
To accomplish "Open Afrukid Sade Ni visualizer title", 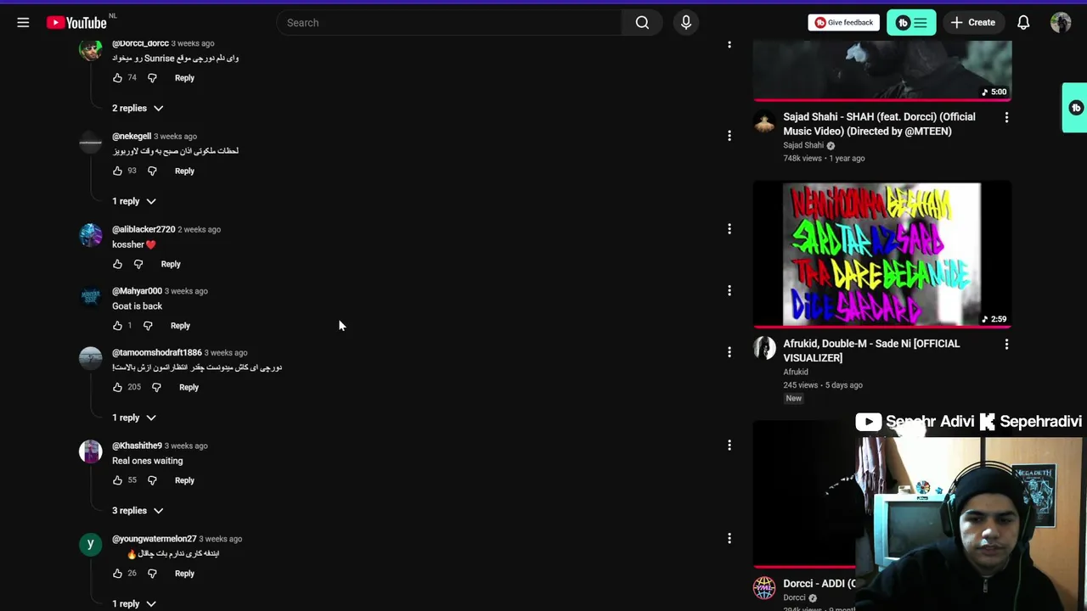I will pos(871,350).
